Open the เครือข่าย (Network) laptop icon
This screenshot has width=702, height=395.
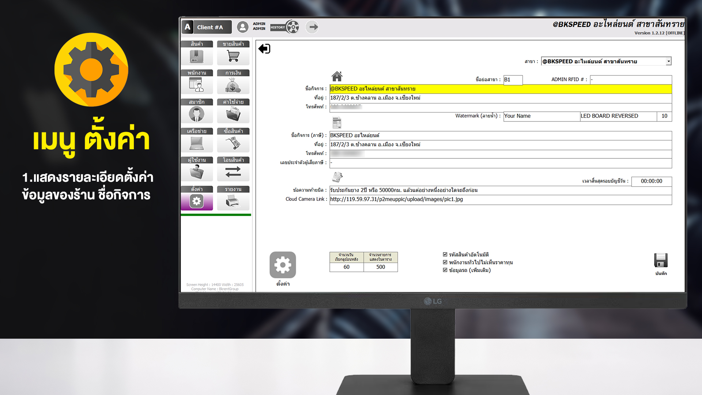point(197,140)
